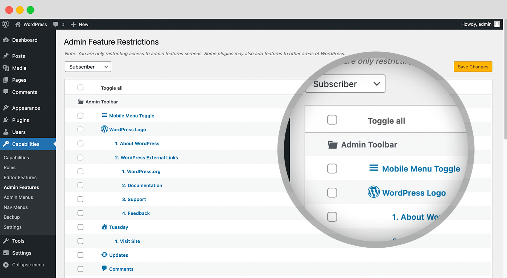The image size is (507, 278).
Task: Open the + New menu in admin bar
Action: (x=79, y=24)
